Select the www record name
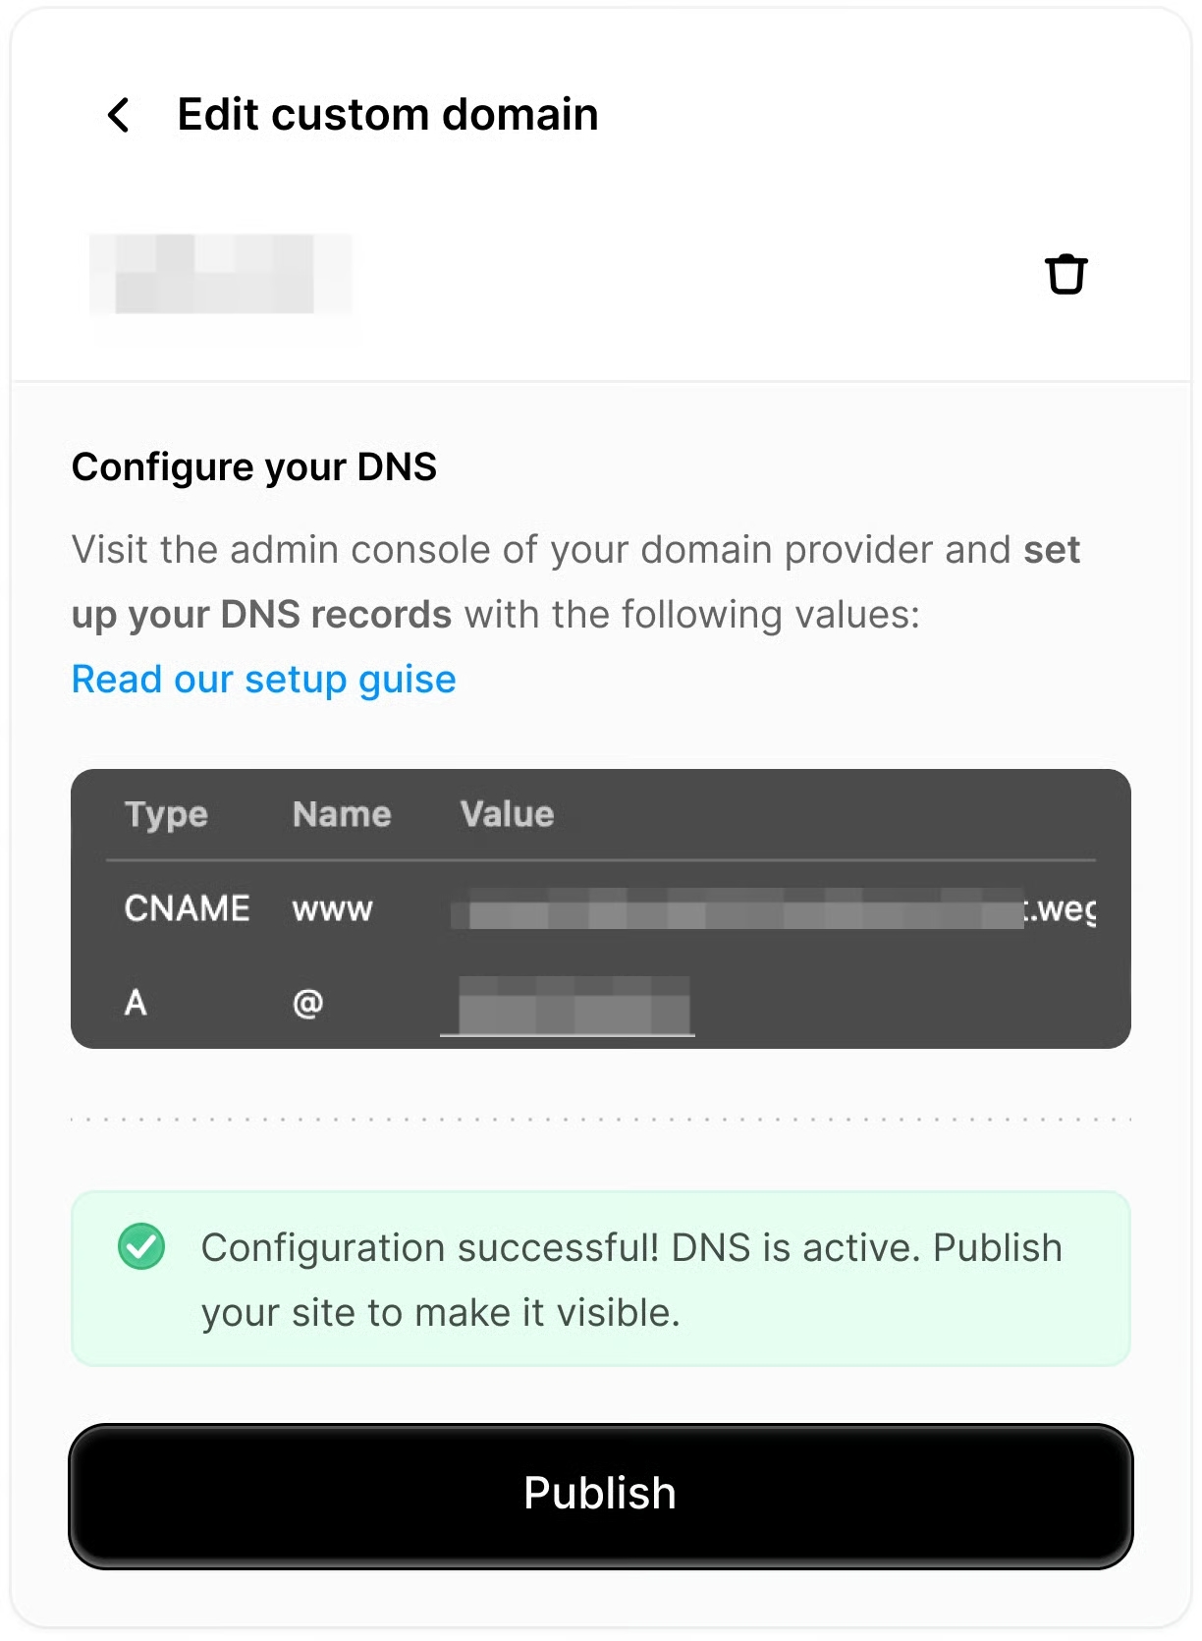1202x1641 pixels. click(332, 909)
